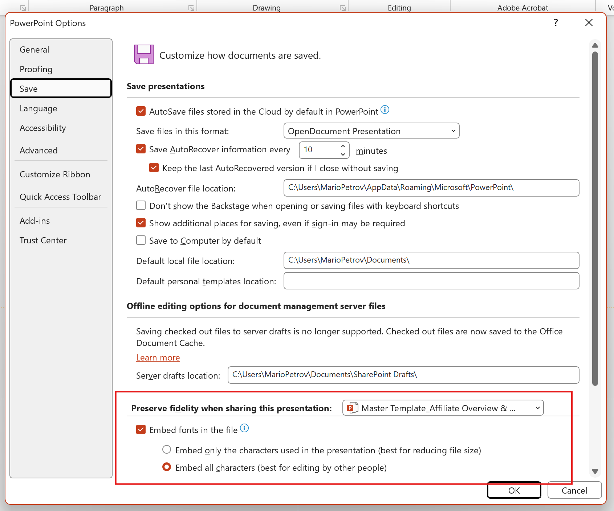Open the Accessibility options category
This screenshot has width=614, height=511.
coord(61,128)
